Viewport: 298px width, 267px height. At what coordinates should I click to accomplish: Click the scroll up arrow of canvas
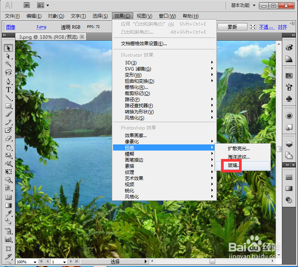pos(279,44)
